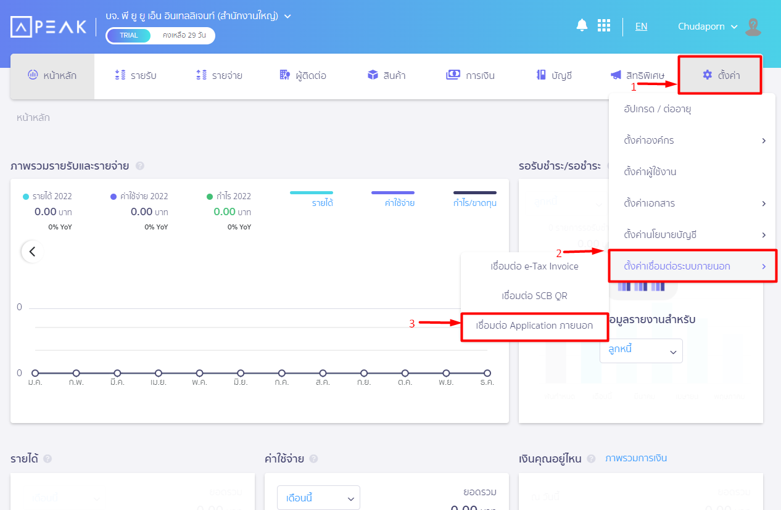781x510 pixels.
Task: Switch language with the EN link
Action: (642, 27)
